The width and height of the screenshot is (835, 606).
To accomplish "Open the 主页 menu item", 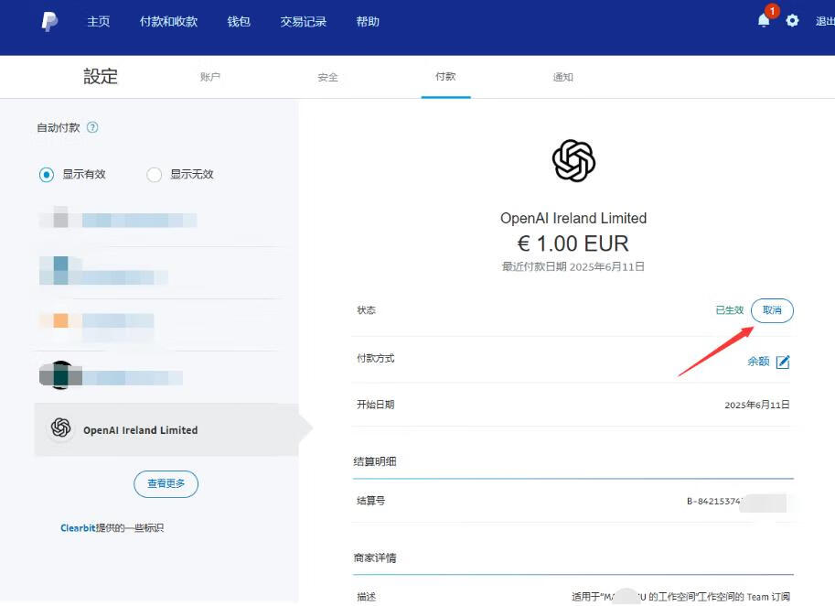I will tap(98, 22).
